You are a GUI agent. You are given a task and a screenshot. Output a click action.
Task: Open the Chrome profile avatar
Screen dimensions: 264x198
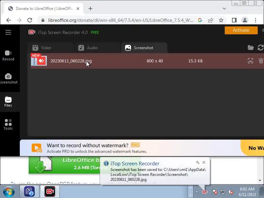[x=245, y=20]
